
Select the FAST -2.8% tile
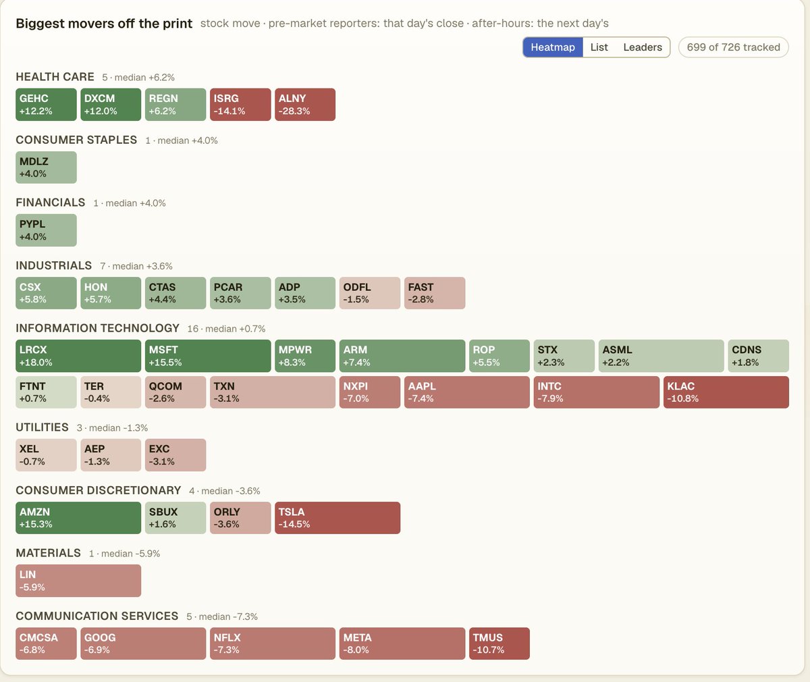[435, 293]
